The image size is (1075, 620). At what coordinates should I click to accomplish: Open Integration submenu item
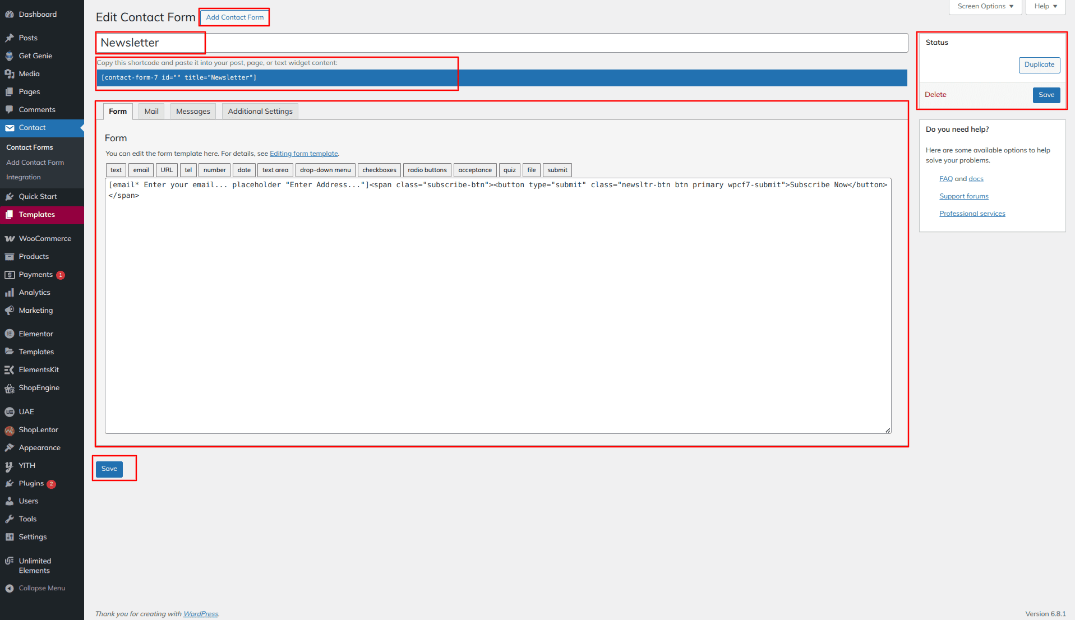(24, 177)
